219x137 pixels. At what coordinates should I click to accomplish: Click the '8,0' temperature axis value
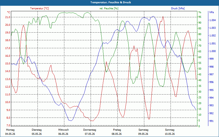pos(8,118)
